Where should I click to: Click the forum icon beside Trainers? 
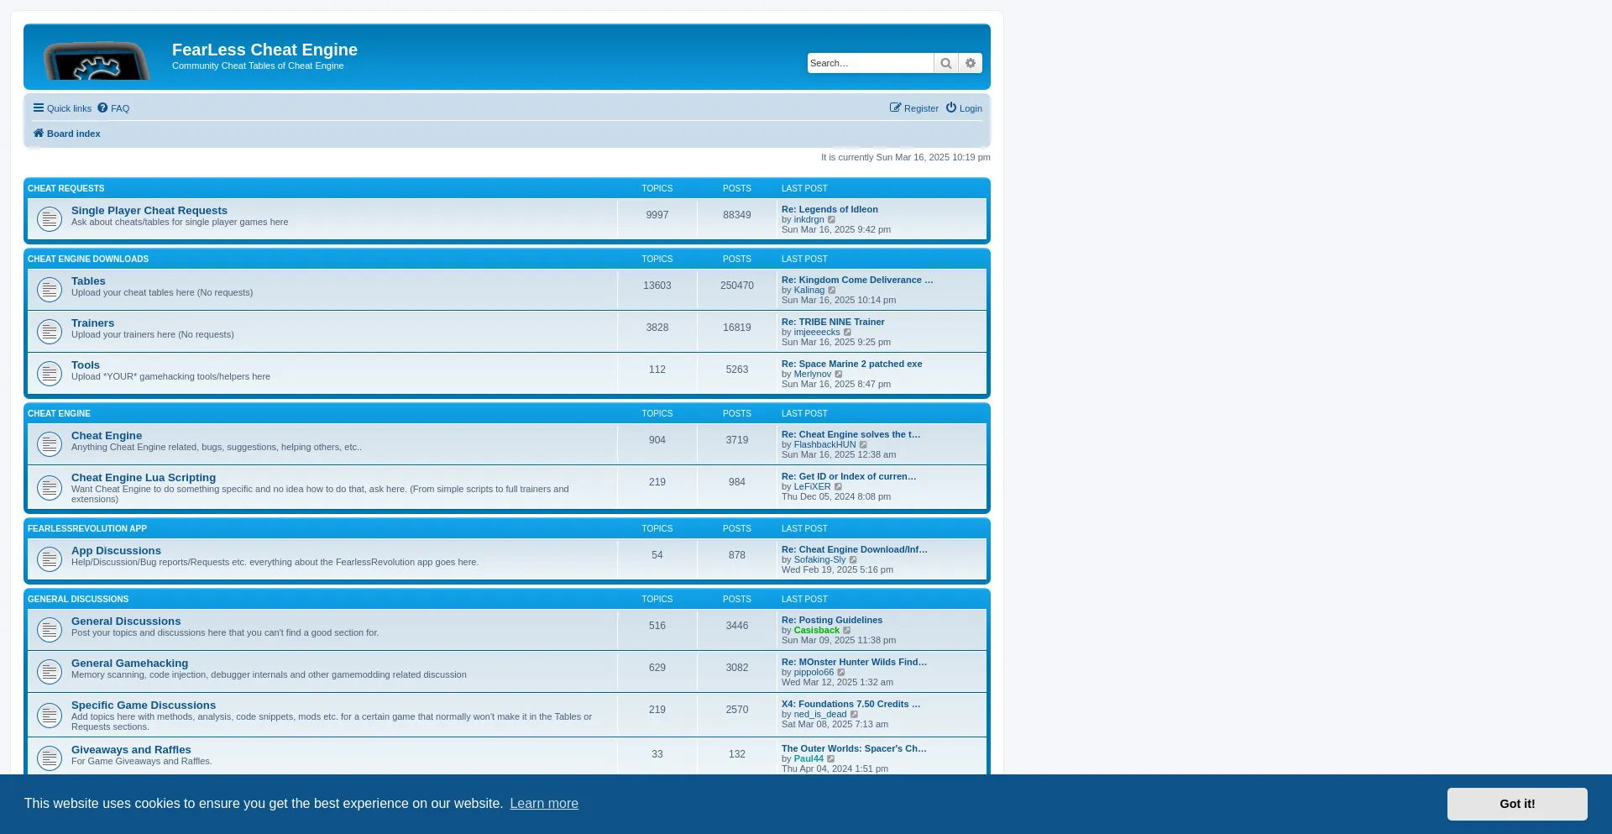[x=50, y=331]
